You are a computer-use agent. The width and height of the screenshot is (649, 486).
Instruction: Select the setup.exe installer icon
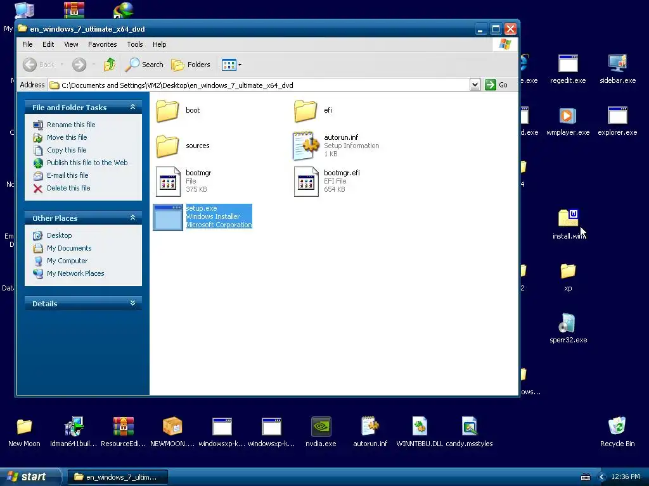coord(167,218)
